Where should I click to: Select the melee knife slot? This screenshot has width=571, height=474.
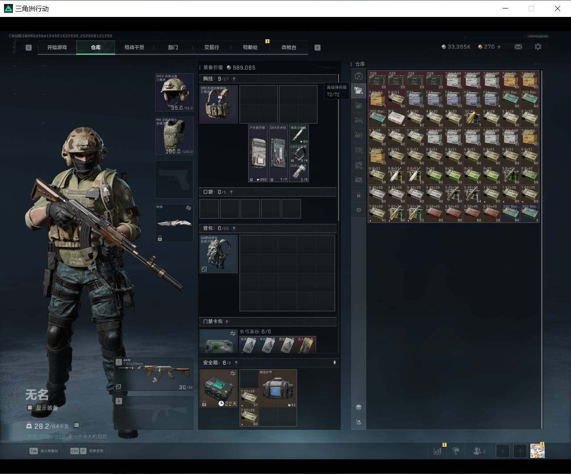(x=174, y=223)
